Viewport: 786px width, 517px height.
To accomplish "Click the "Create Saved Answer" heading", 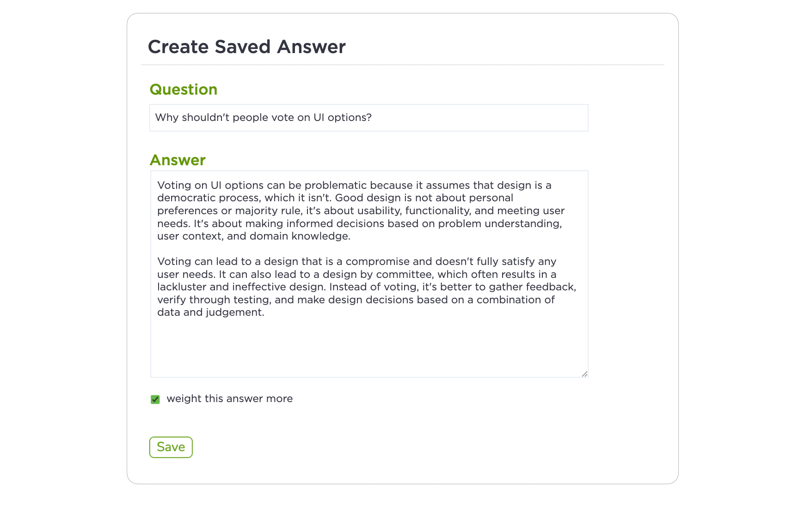I will (247, 47).
